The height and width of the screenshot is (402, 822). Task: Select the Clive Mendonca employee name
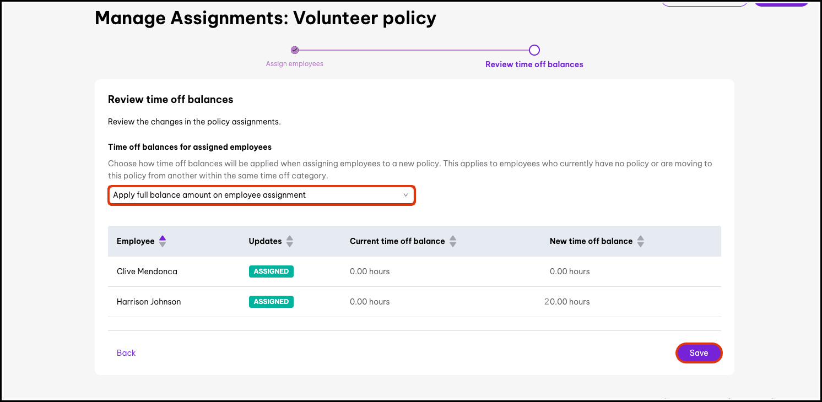147,271
